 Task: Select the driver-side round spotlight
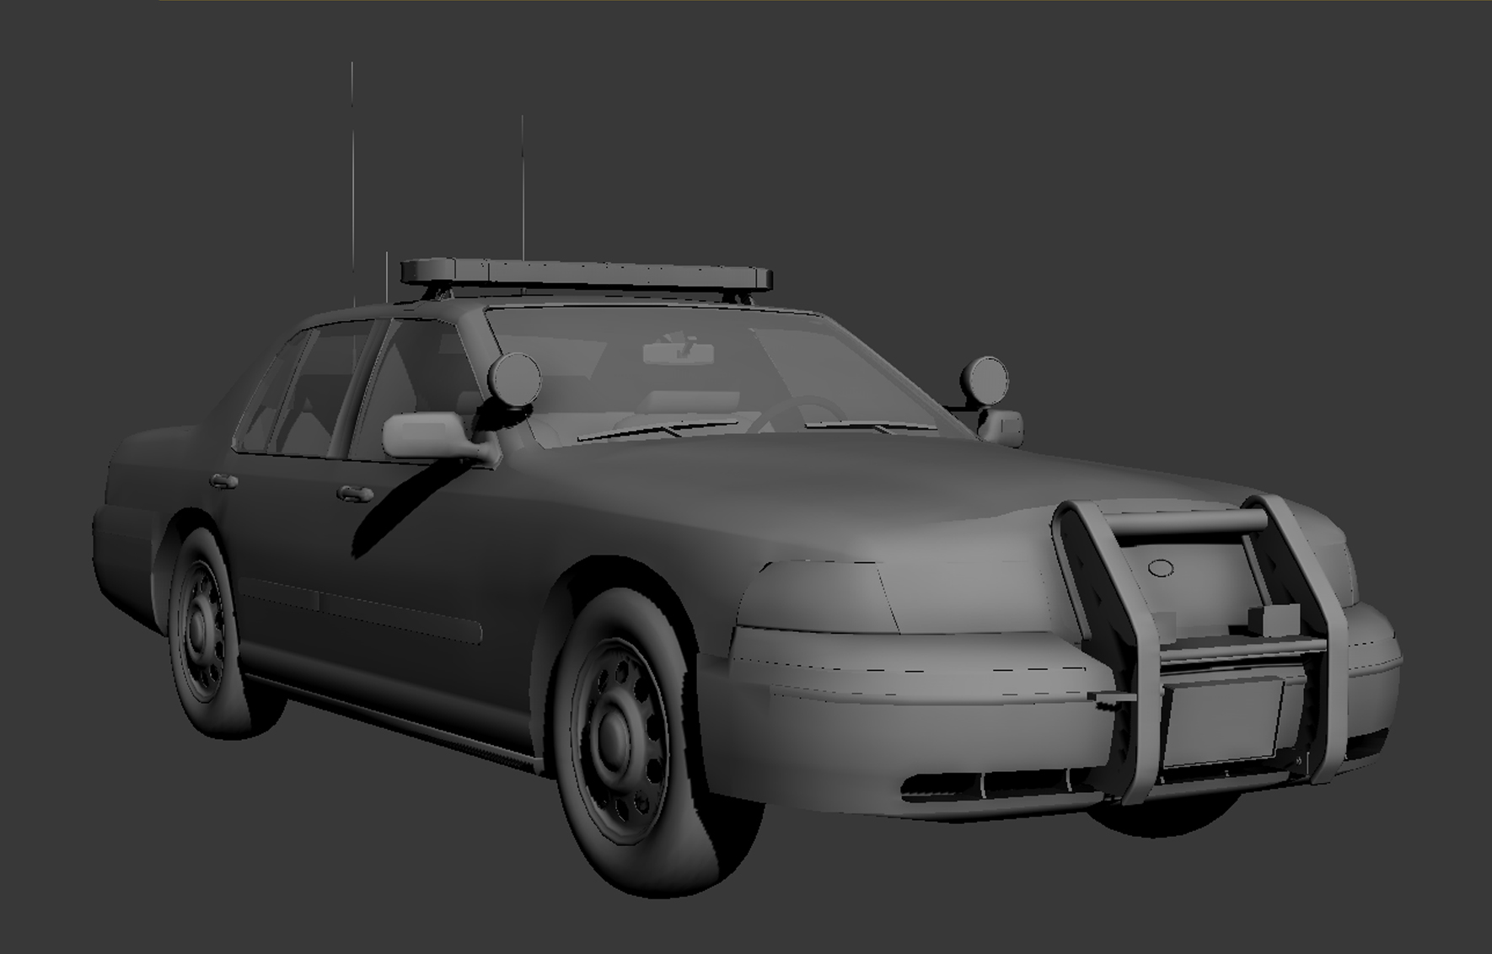514,377
